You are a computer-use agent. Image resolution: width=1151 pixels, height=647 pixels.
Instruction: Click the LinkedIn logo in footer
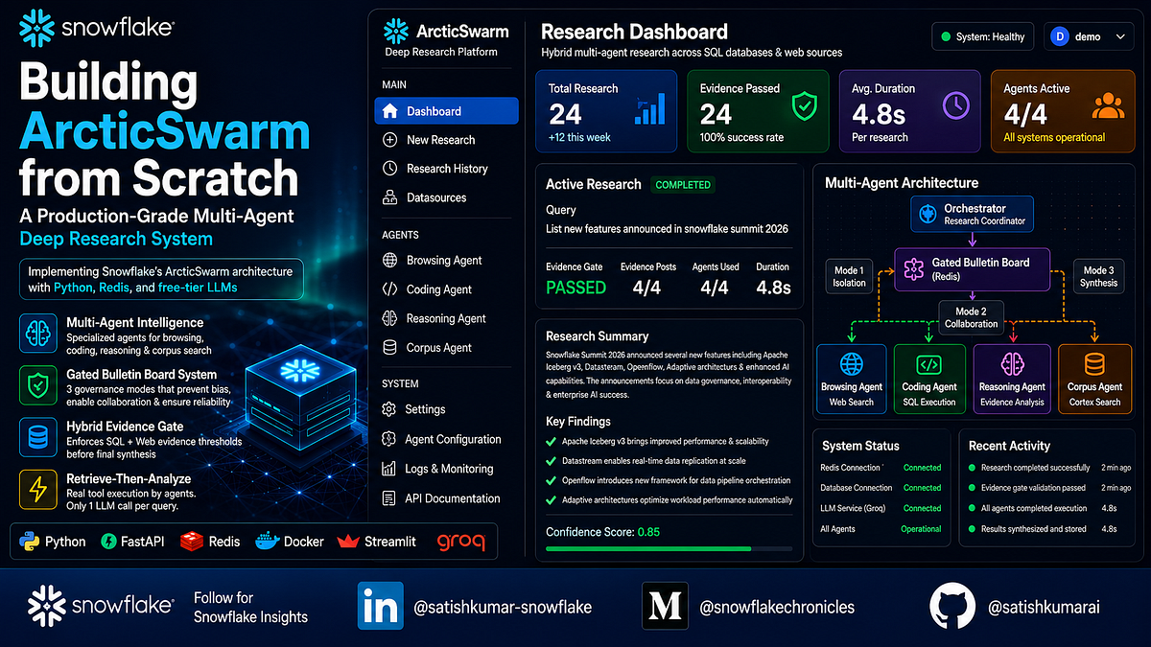click(x=381, y=606)
